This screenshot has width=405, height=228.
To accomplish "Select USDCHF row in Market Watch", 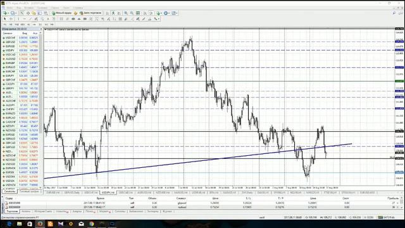I will pyautogui.click(x=21, y=38).
